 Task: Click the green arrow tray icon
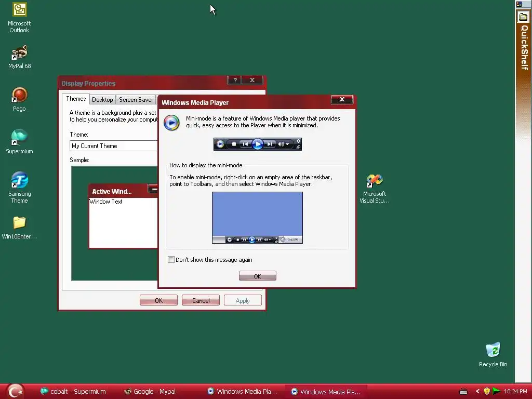pyautogui.click(x=496, y=391)
